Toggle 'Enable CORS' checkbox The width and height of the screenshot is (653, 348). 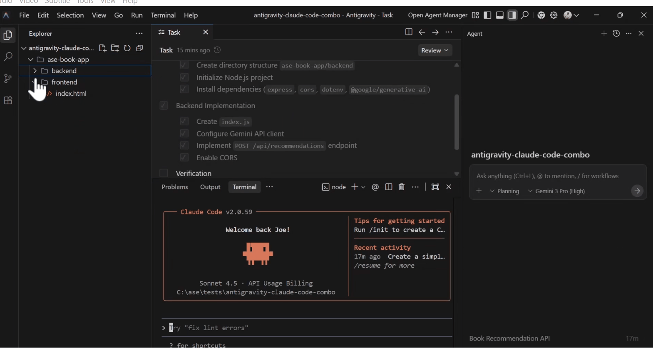pos(184,157)
